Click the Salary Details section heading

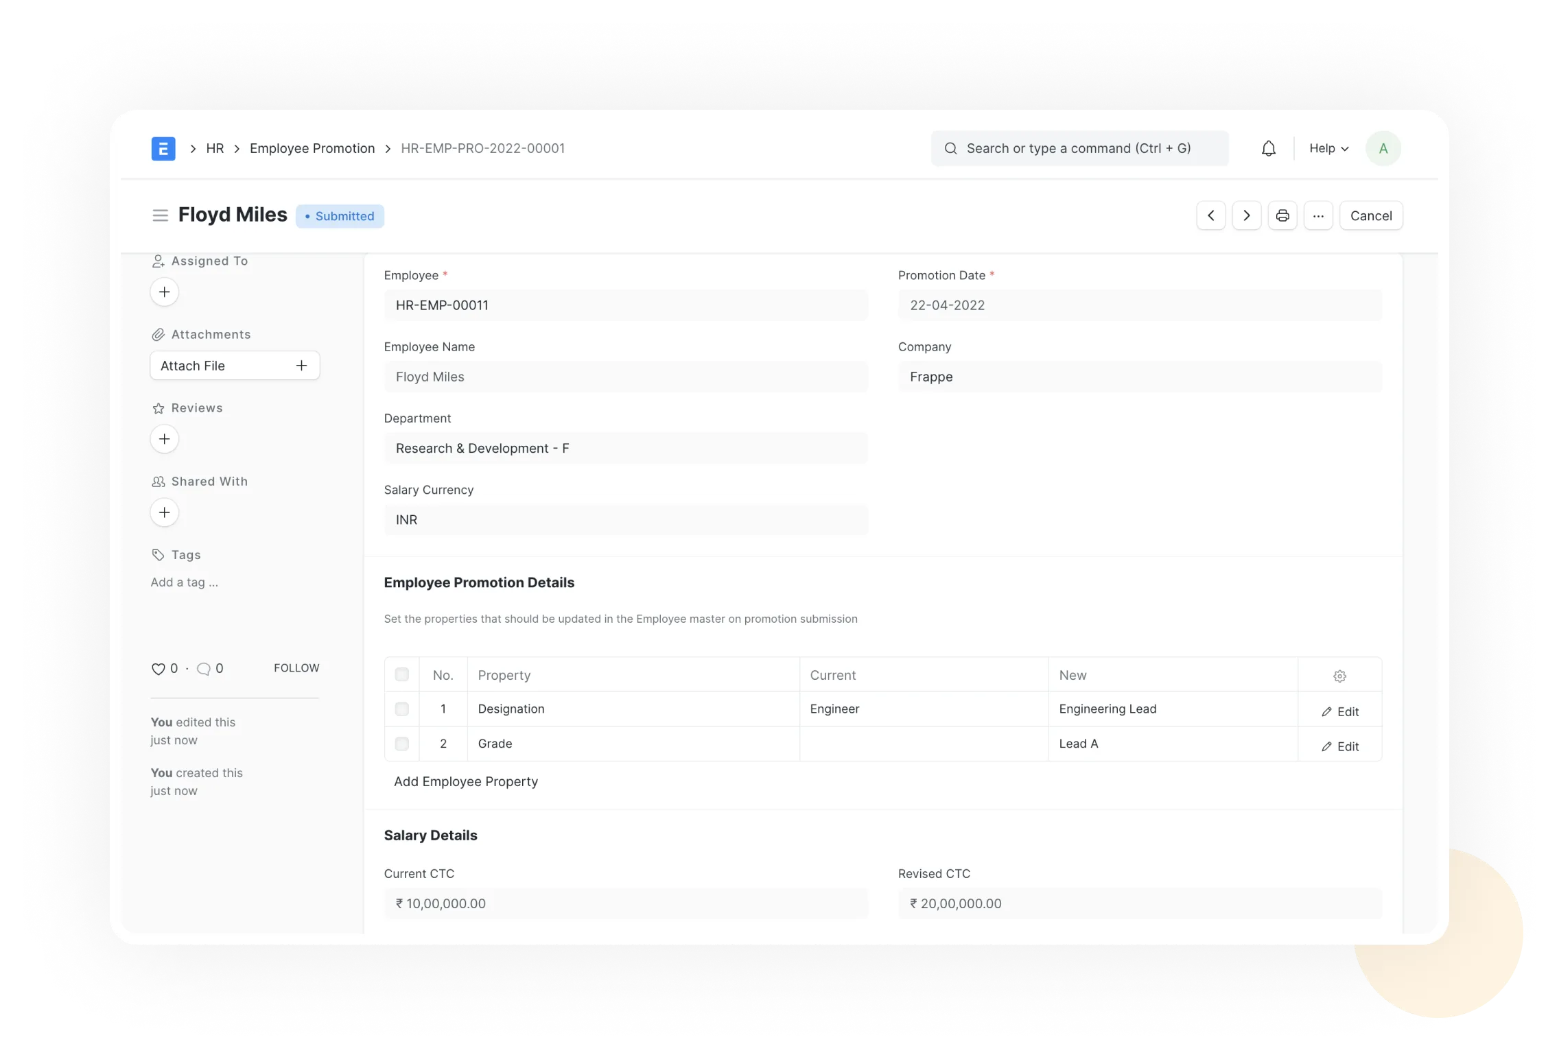click(430, 835)
